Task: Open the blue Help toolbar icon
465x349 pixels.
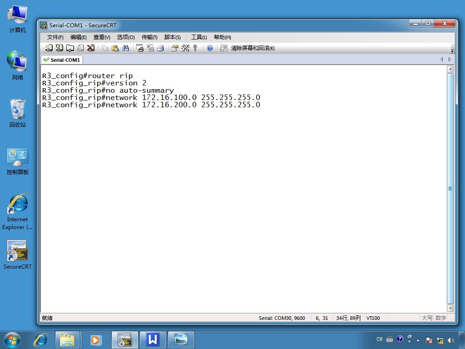Action: pos(210,48)
